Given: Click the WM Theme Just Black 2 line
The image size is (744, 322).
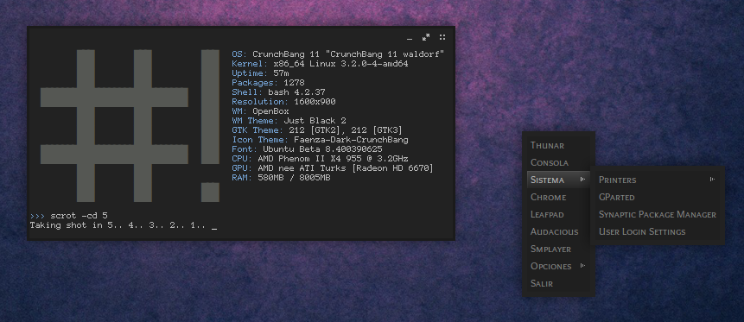Looking at the screenshot, I should click(x=289, y=121).
